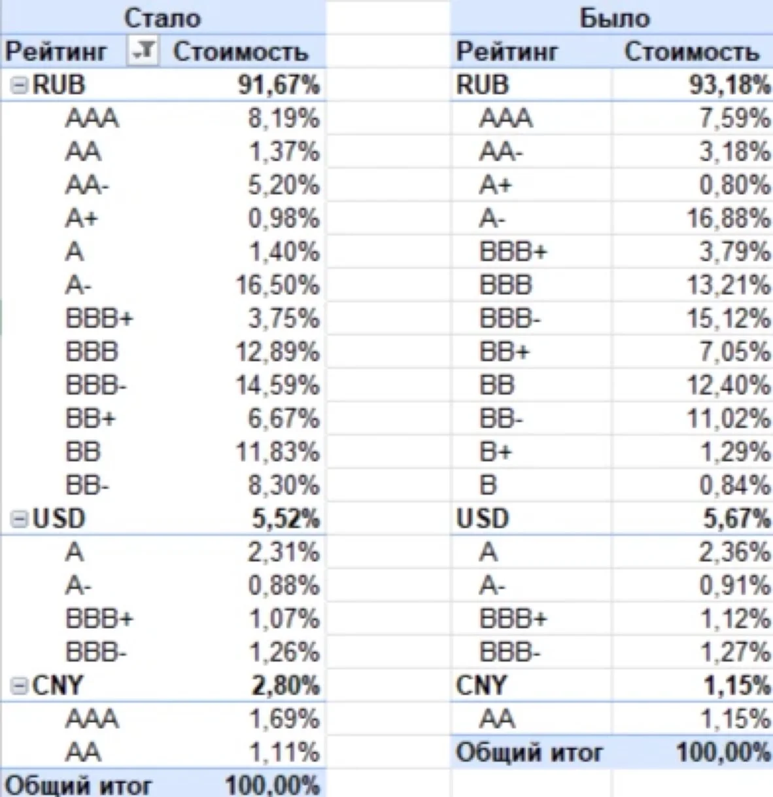The image size is (773, 797).
Task: Select the 93,18% RUB total cell
Action: click(730, 85)
